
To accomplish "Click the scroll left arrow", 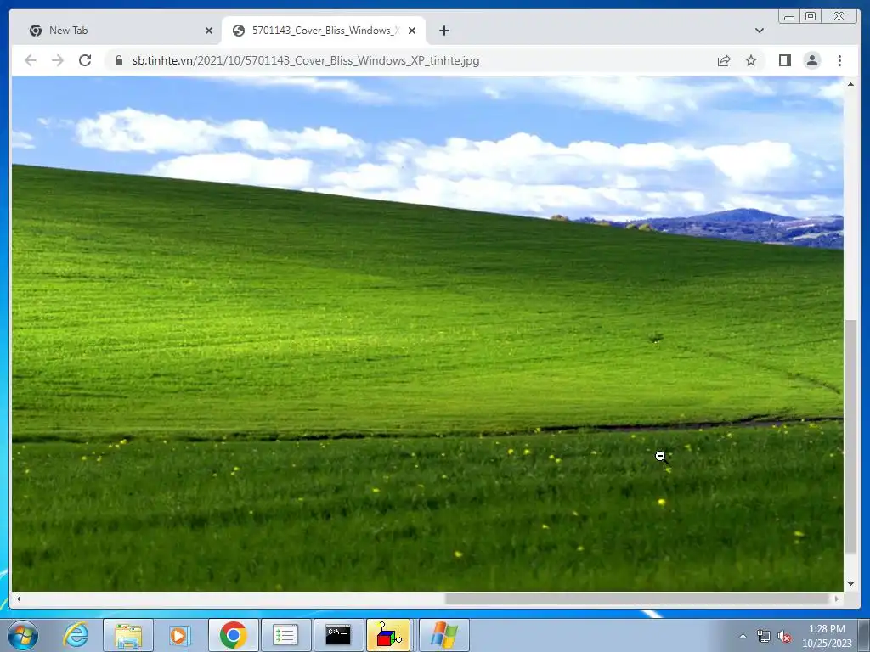I will pyautogui.click(x=19, y=599).
